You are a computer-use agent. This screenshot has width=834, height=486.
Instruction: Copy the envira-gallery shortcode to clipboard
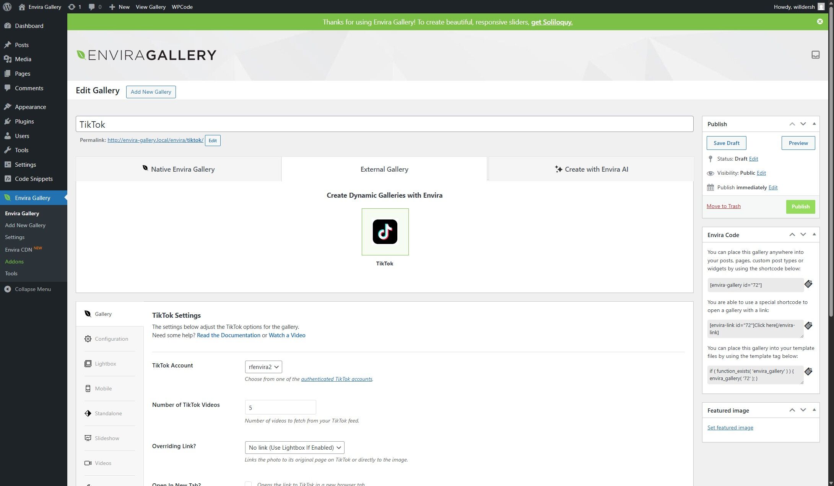click(808, 284)
